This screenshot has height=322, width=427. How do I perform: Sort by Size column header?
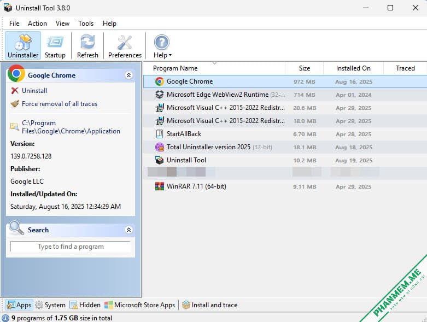pos(304,68)
